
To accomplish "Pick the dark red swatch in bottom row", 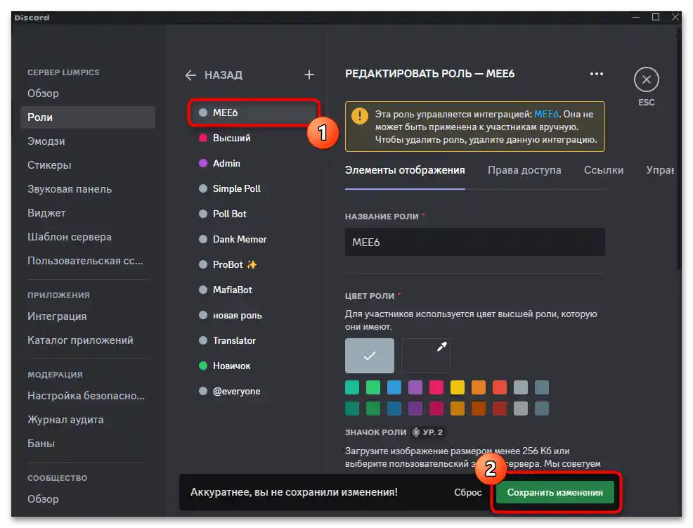I will click(x=500, y=408).
